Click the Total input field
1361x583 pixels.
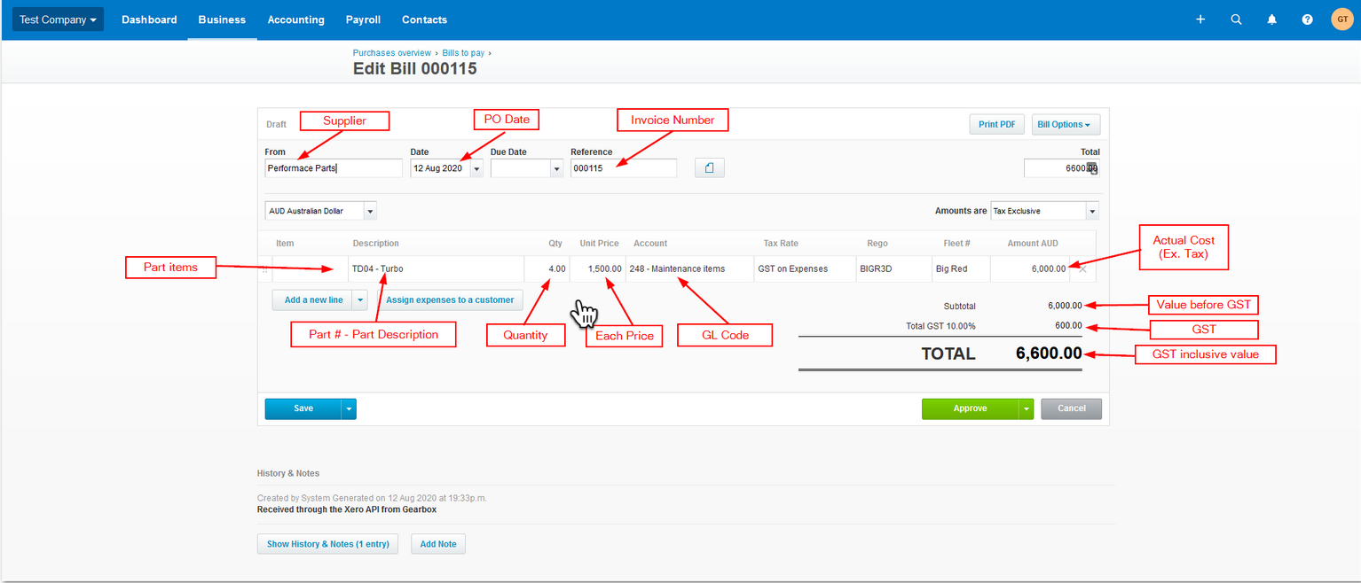tap(1062, 168)
